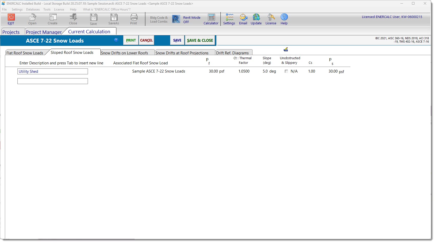The height and width of the screenshot is (243, 435).
Task: Open a file with Open icon
Action: (32, 17)
